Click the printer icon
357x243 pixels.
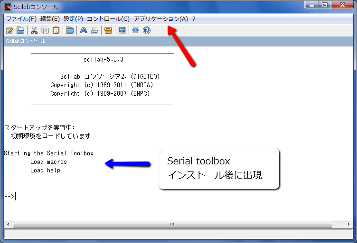(x=94, y=30)
